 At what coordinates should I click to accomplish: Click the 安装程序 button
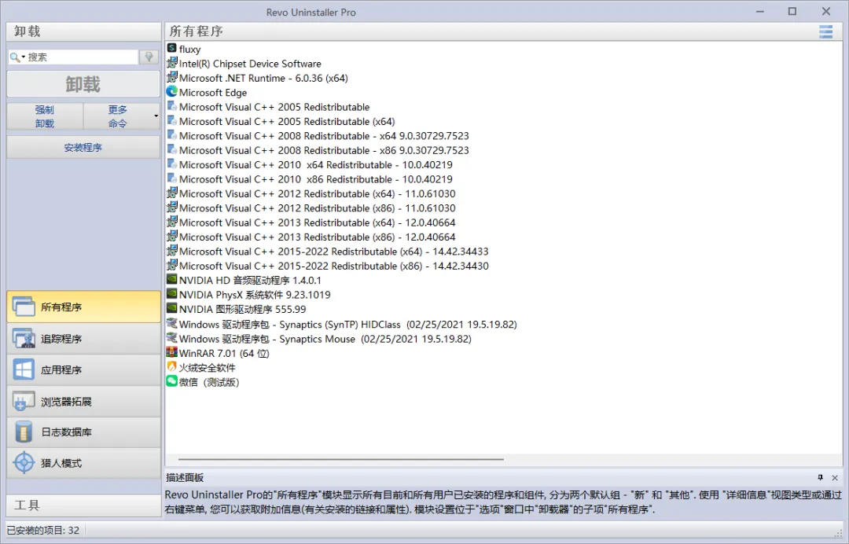[83, 147]
